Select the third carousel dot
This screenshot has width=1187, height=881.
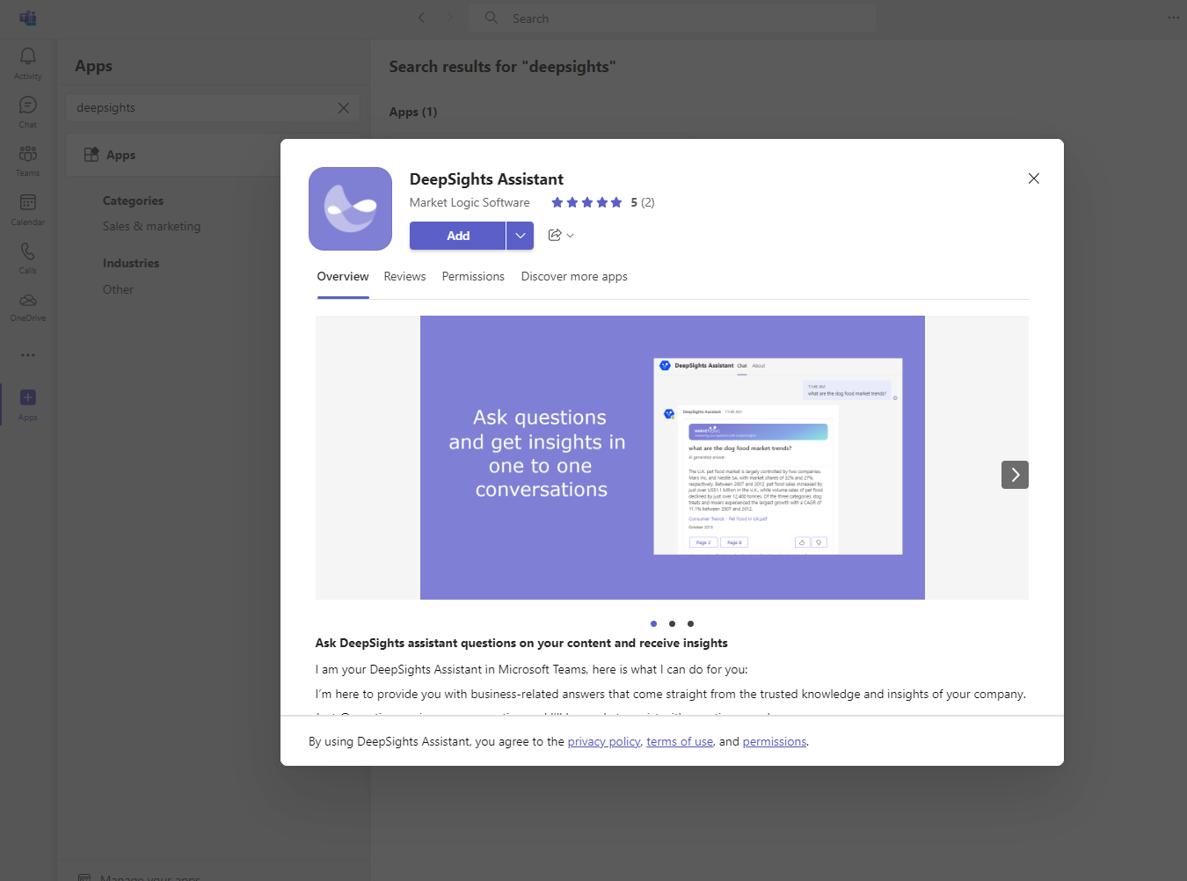pos(690,623)
